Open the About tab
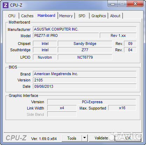 pyautogui.click(x=115, y=16)
